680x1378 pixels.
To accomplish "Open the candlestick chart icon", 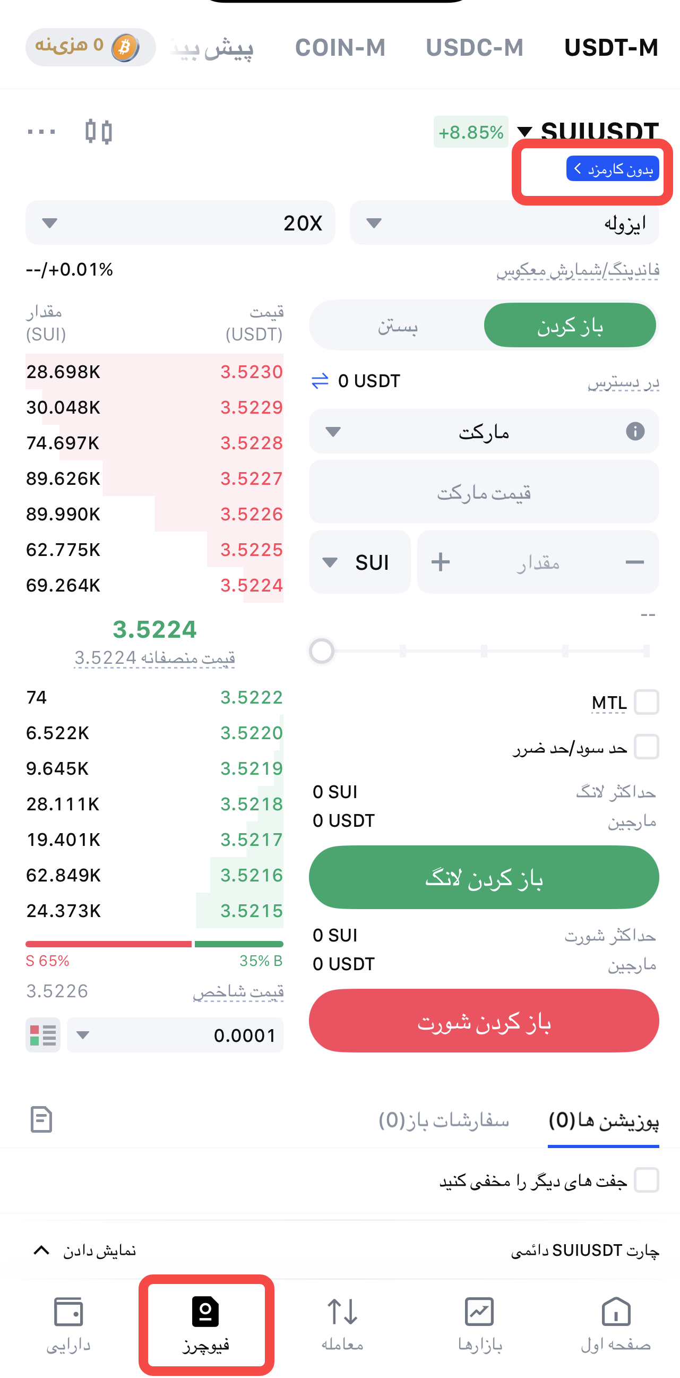I will (x=99, y=132).
